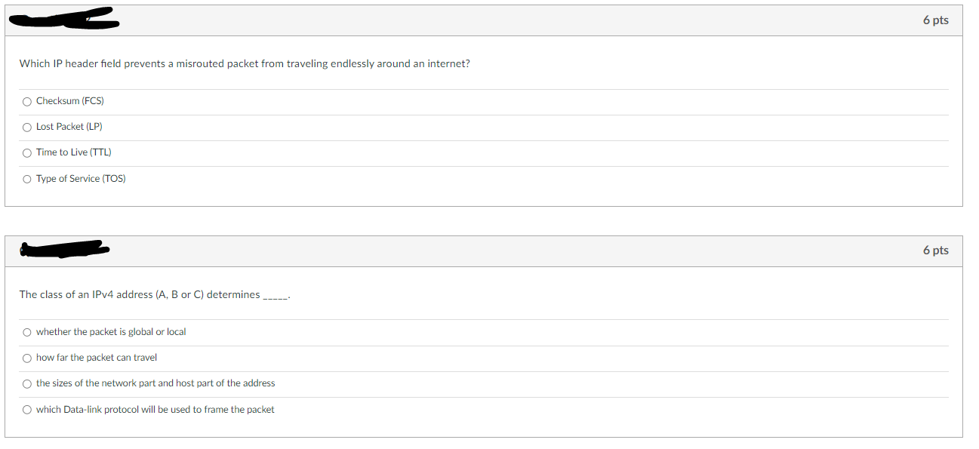Select the Checksum (FCS) answer option
This screenshot has height=449, width=979.
pyautogui.click(x=27, y=100)
